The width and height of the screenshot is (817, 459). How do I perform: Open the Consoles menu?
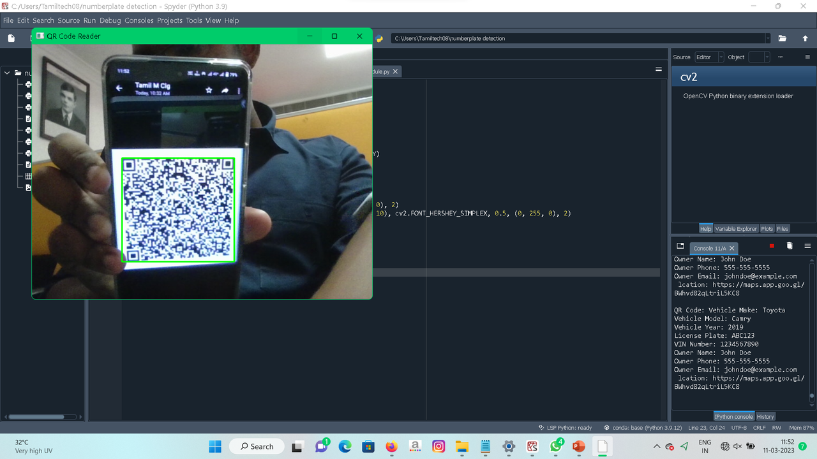[x=139, y=20]
